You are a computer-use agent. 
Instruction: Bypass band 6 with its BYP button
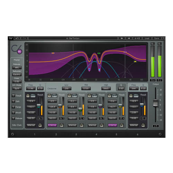[x=136, y=96]
